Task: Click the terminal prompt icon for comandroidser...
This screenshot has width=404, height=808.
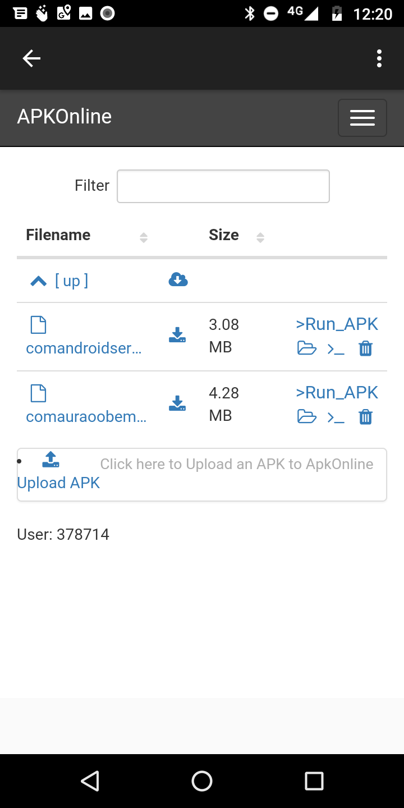Action: 336,349
